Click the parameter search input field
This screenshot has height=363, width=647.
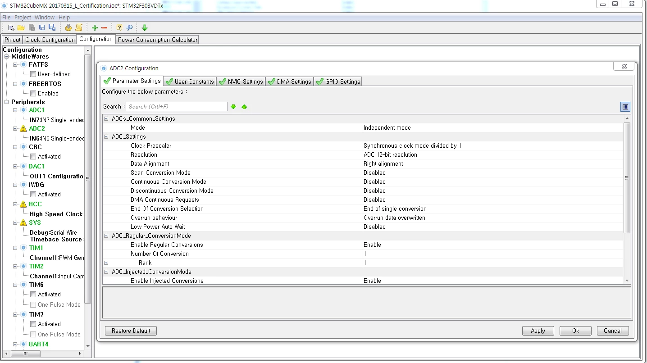[x=177, y=107]
